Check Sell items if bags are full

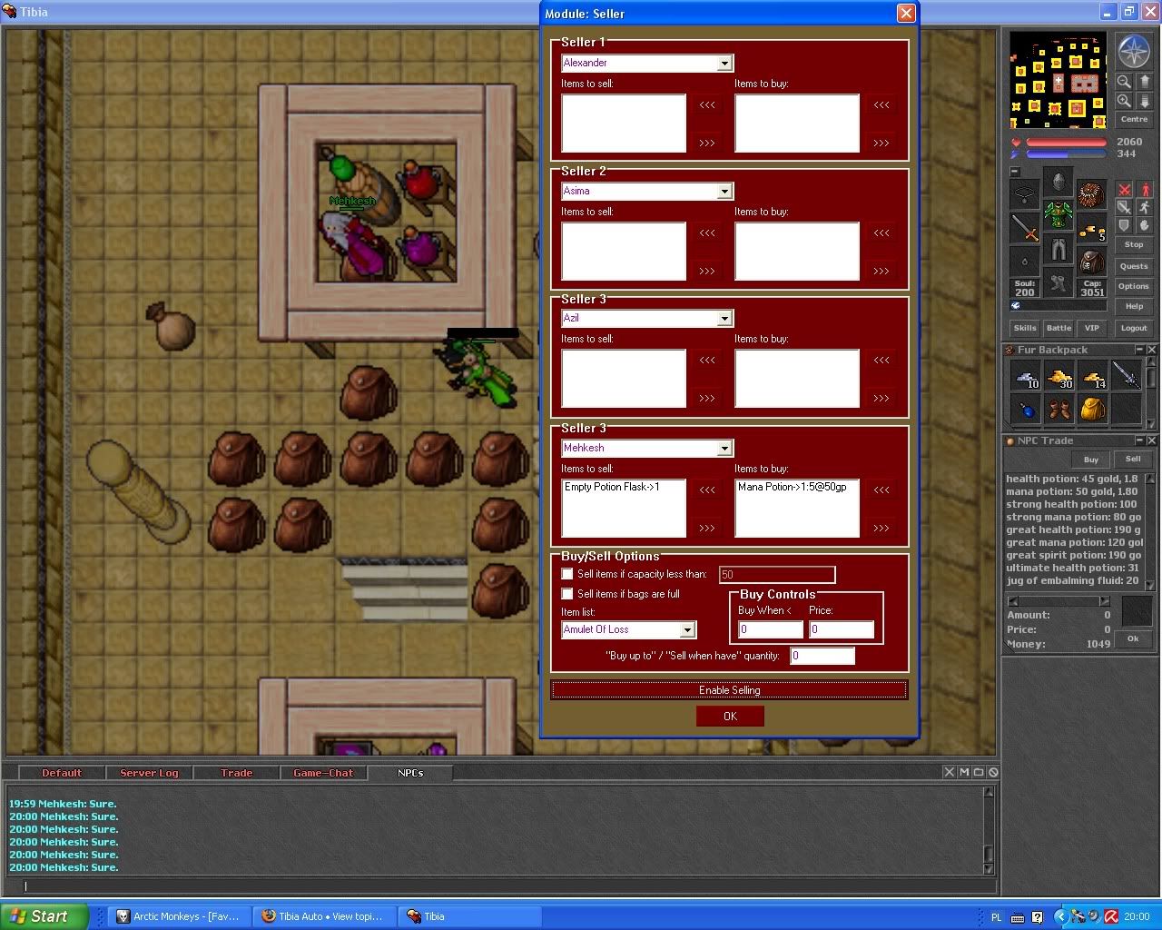565,594
